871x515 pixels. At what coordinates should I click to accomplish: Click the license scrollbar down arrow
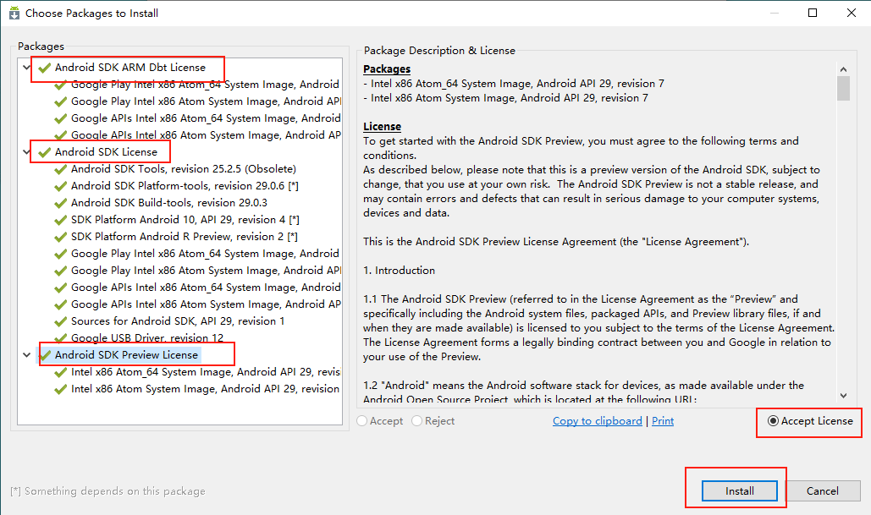pyautogui.click(x=843, y=395)
